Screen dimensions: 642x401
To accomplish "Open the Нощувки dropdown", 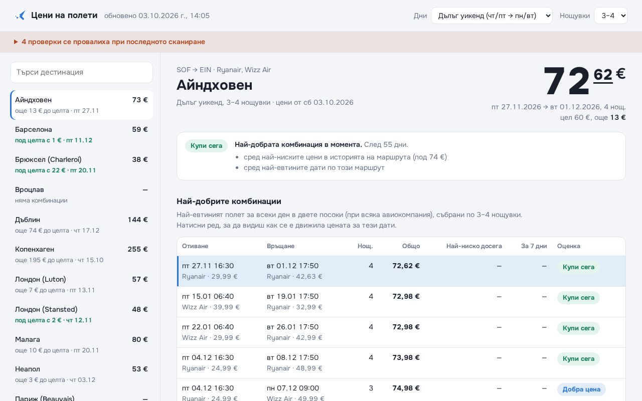I will coord(611,16).
